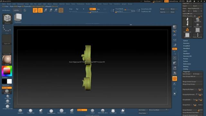
Task: Toggle Draw mode button
Action: coord(40,10)
